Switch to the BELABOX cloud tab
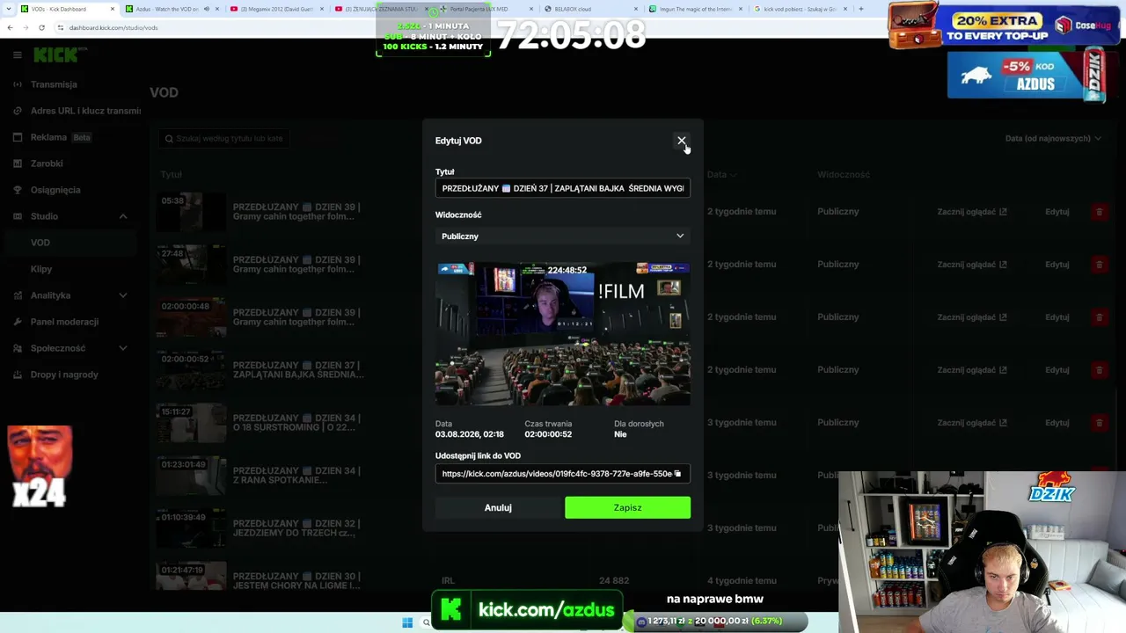This screenshot has width=1126, height=633. click(591, 9)
